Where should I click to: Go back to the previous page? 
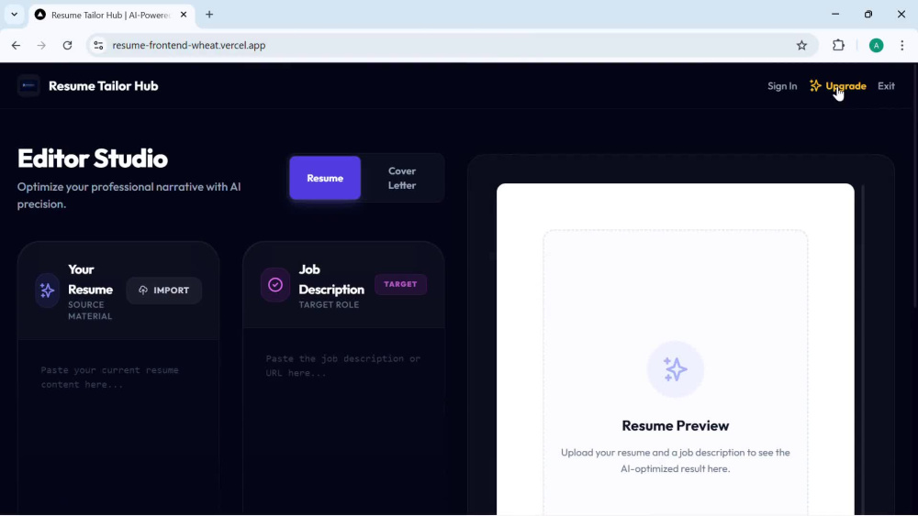click(16, 46)
